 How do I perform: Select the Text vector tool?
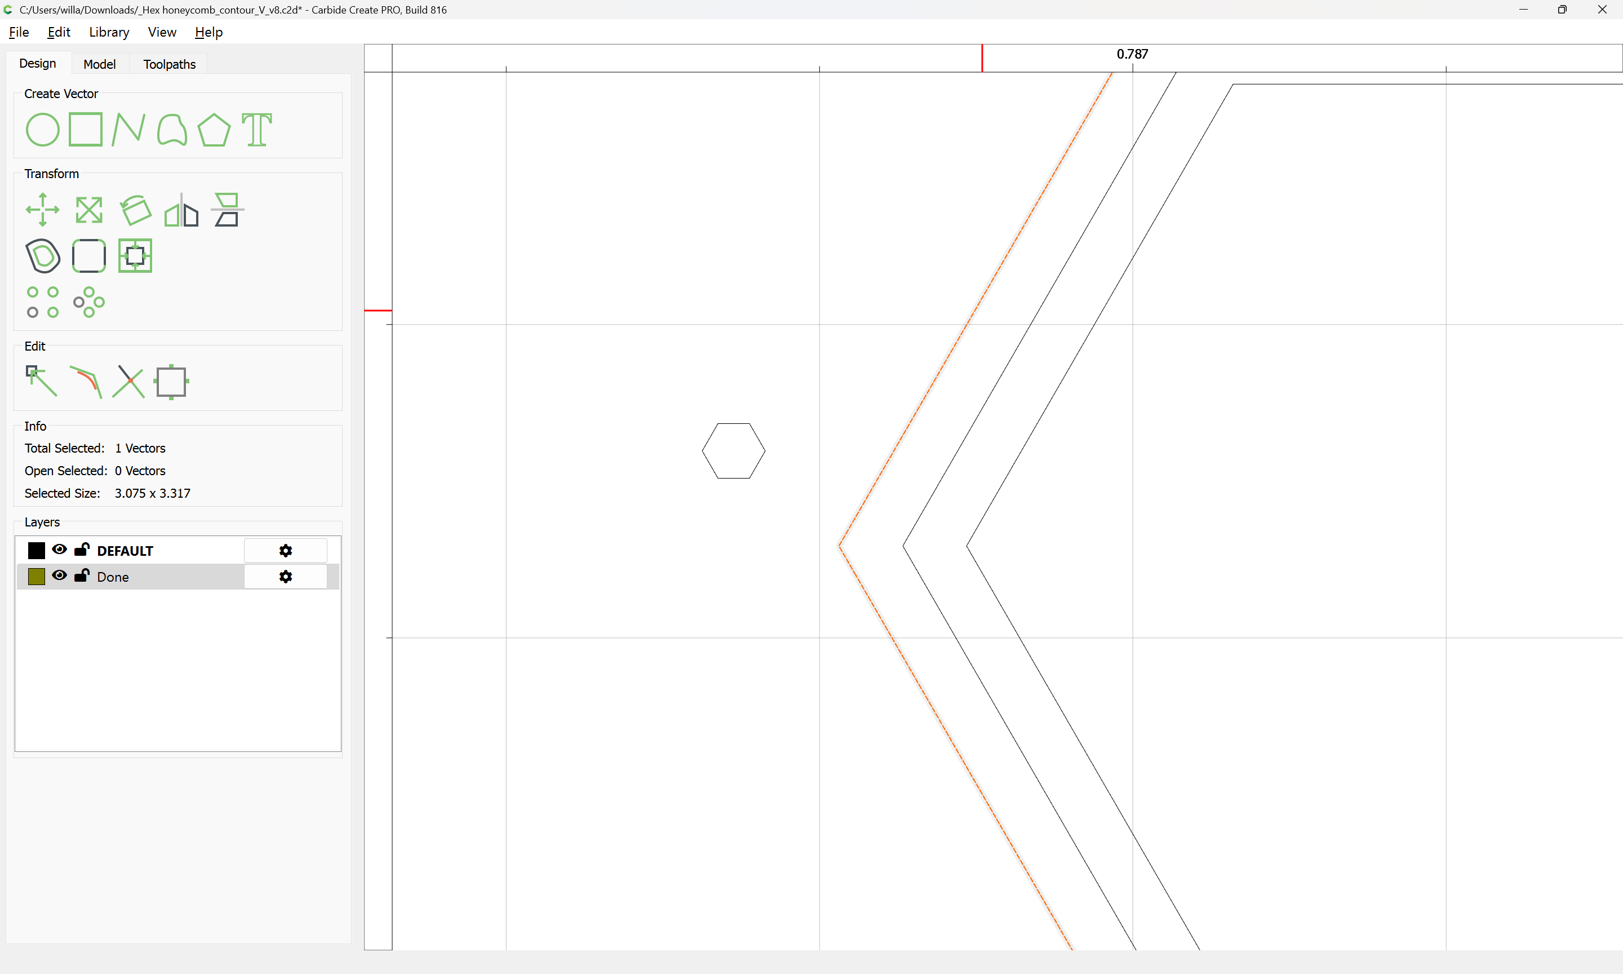click(x=257, y=129)
